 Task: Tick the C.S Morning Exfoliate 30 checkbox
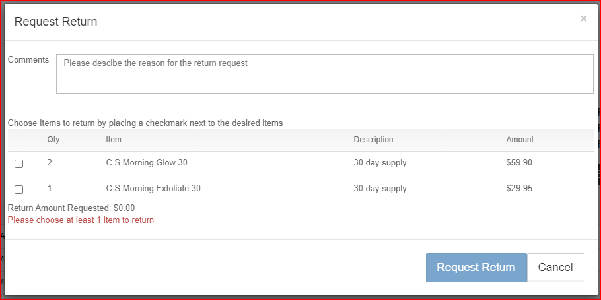pos(19,190)
